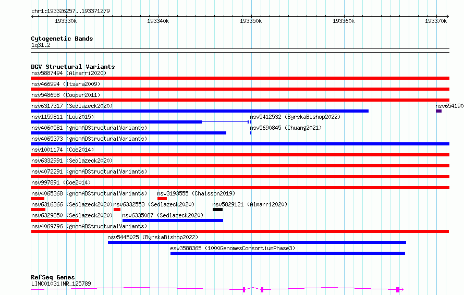Click the RefSeq Genes track title
464x295 pixels.
[53, 278]
